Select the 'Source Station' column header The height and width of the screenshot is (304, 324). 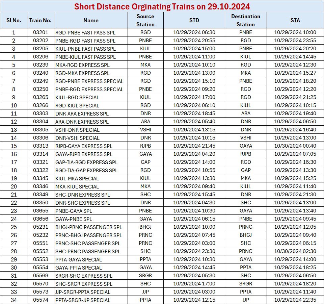145,20
